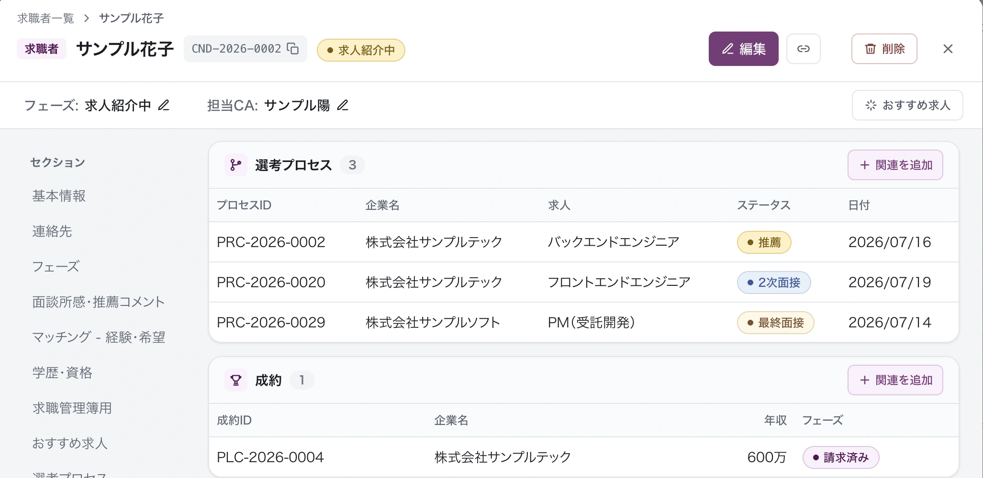Viewport: 983px width, 478px height.
Task: Add a relation to 選考プロセス
Action: tap(895, 165)
